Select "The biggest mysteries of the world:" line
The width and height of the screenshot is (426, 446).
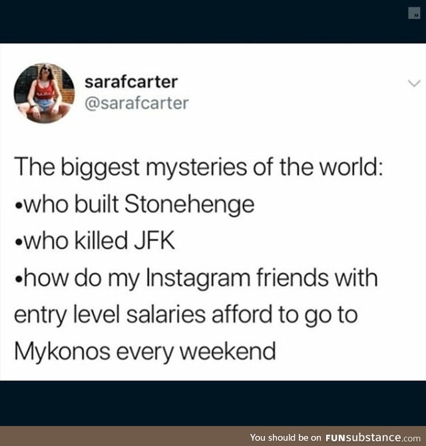(x=198, y=167)
